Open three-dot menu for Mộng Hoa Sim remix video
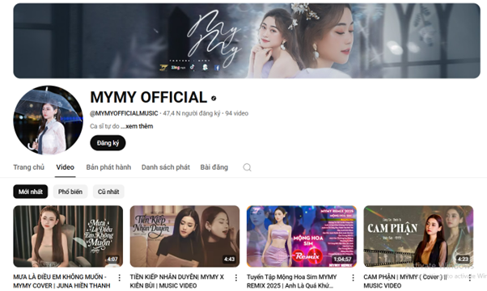487x291 pixels. pyautogui.click(x=353, y=277)
